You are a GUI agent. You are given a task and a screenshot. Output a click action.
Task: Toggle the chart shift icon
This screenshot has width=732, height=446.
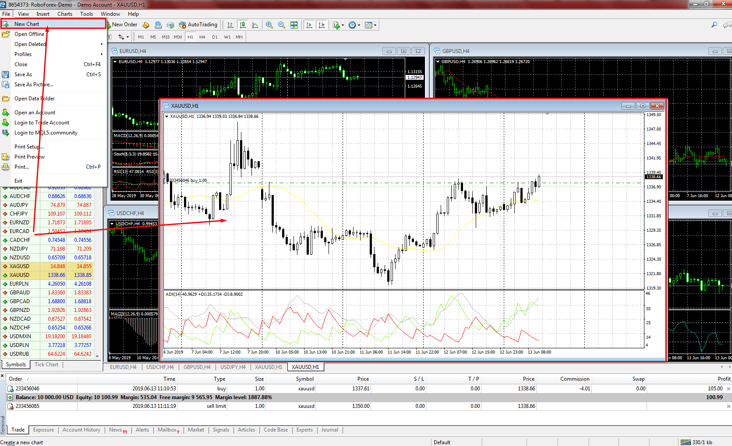(x=322, y=25)
